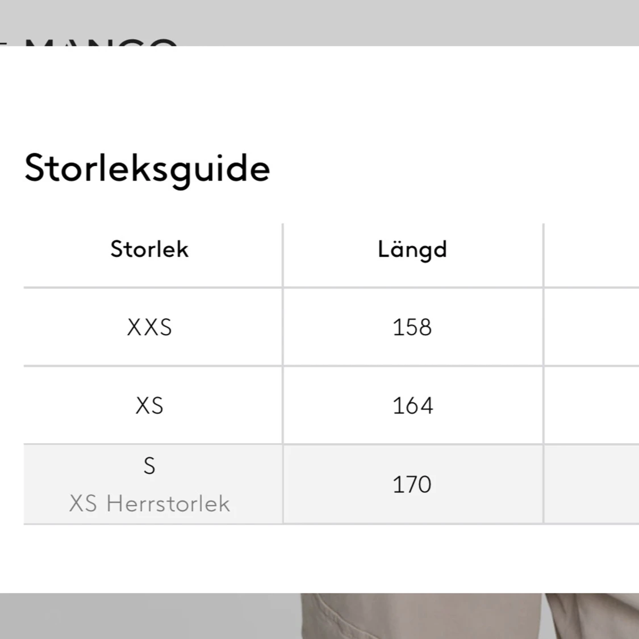
Task: Click the 164 length value
Action: click(412, 406)
